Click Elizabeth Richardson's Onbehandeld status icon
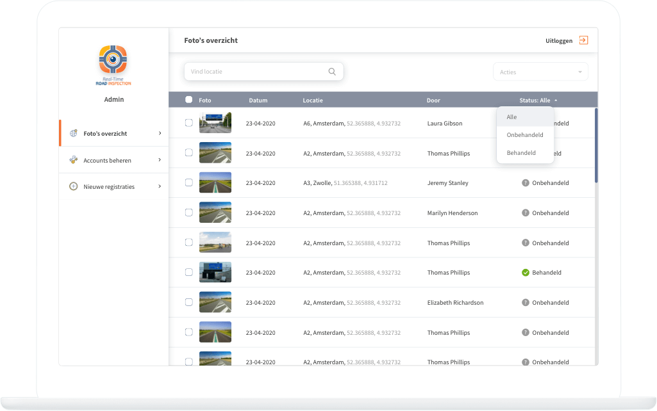 click(x=526, y=302)
